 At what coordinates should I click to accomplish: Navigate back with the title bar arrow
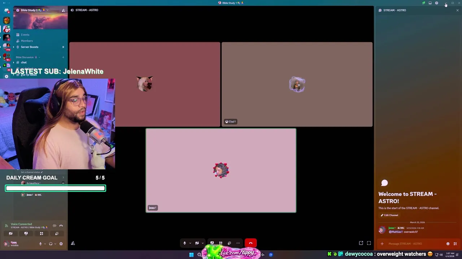pyautogui.click(x=4, y=3)
